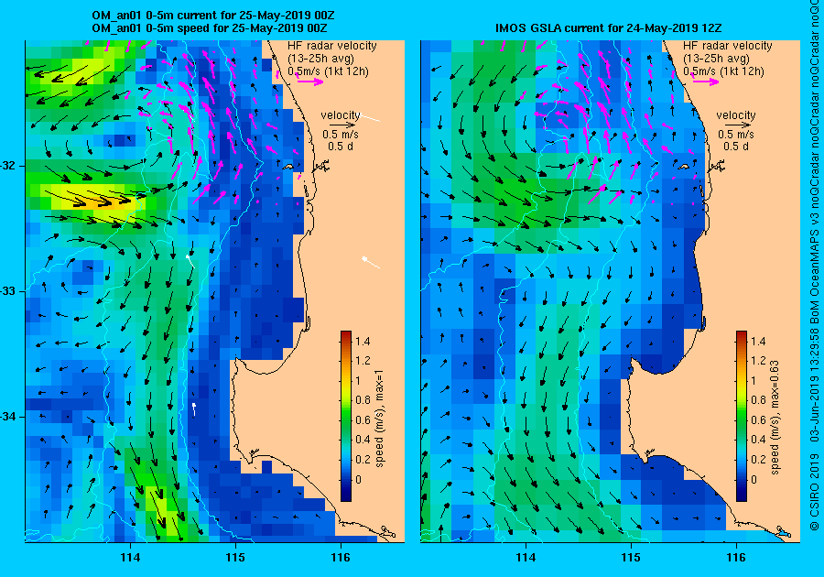This screenshot has width=824, height=577.
Task: Click '0.5 d' legend text in right map
Action: click(x=736, y=147)
